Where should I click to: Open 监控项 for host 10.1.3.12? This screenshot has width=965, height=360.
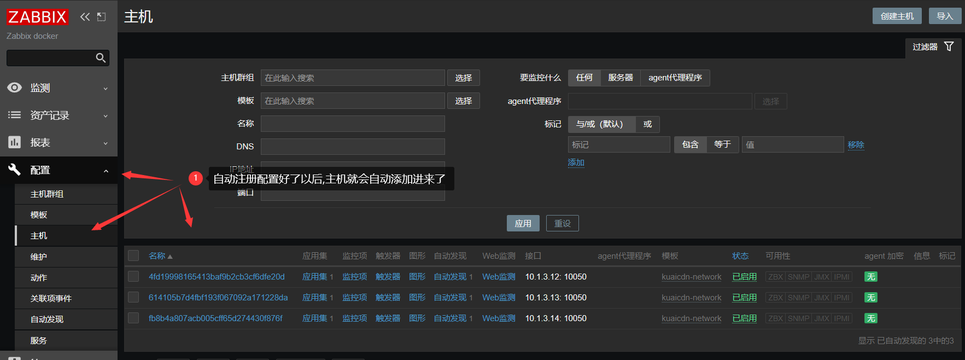pyautogui.click(x=354, y=277)
